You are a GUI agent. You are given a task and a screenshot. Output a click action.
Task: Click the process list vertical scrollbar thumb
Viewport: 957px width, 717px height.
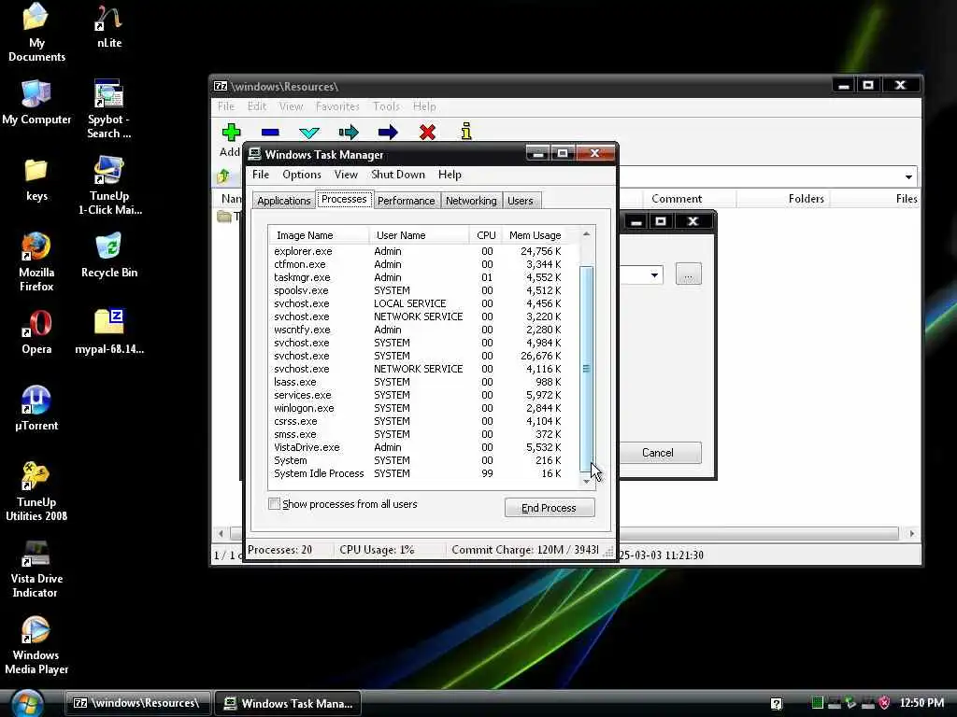(586, 368)
